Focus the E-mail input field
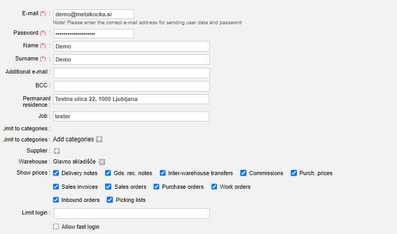Screen dimensions: 397x234 pyautogui.click(x=94, y=14)
